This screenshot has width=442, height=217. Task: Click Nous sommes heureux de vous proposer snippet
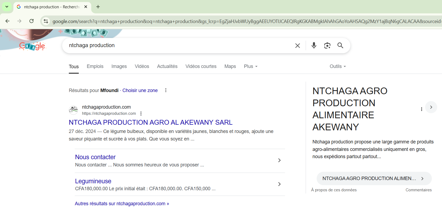pos(159,165)
